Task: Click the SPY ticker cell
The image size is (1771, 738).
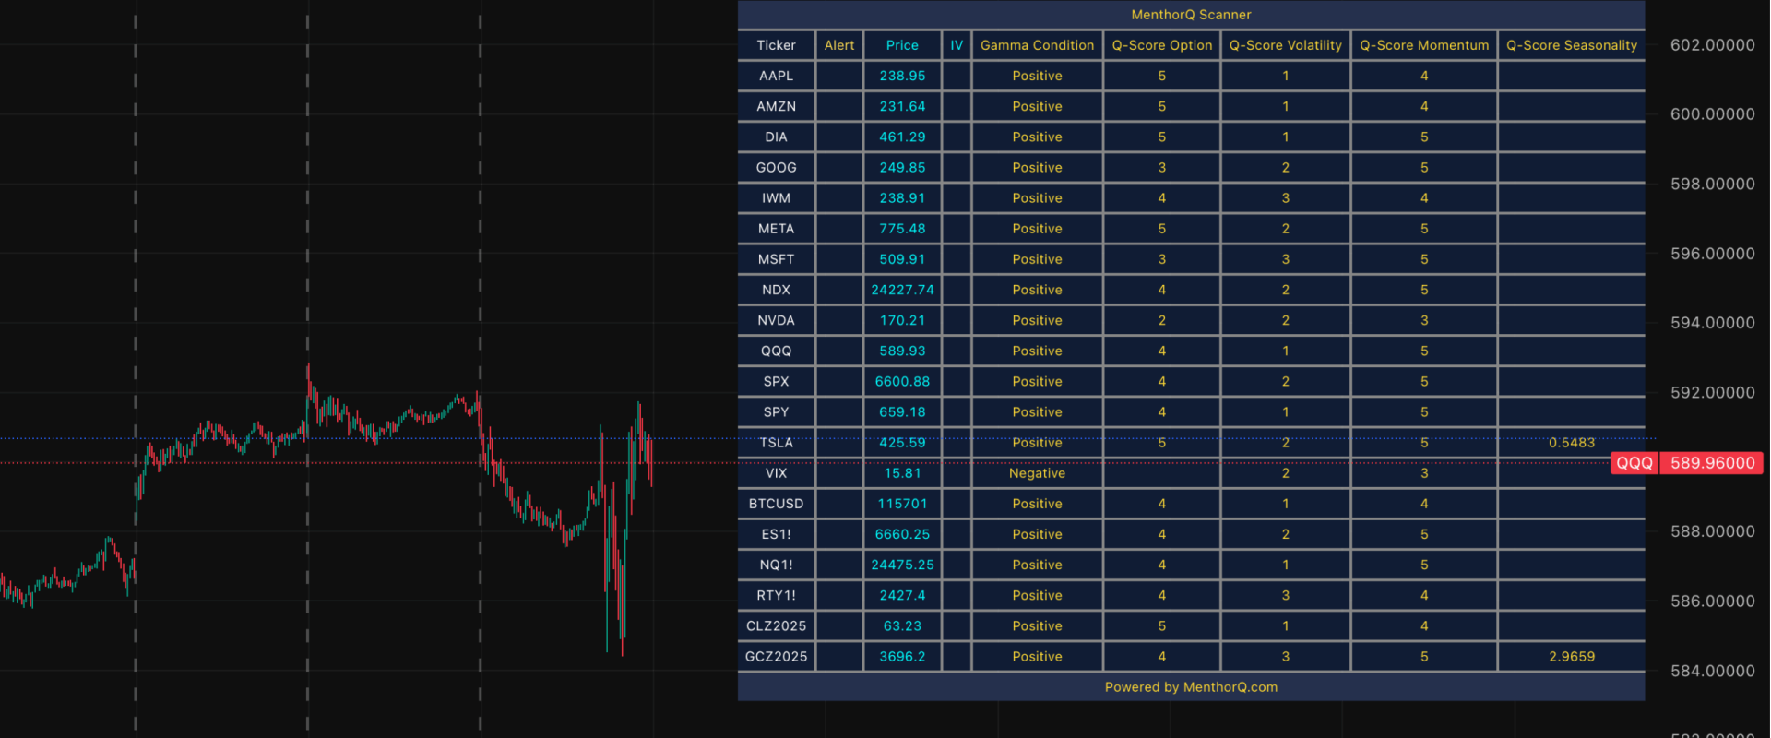Action: click(776, 411)
